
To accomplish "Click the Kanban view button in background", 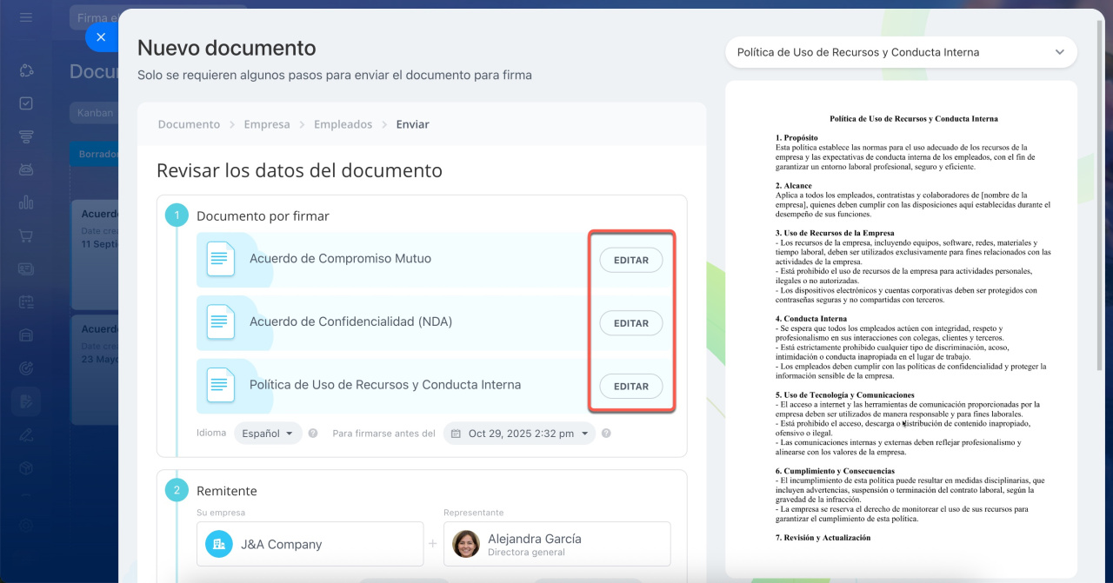I will pos(94,113).
